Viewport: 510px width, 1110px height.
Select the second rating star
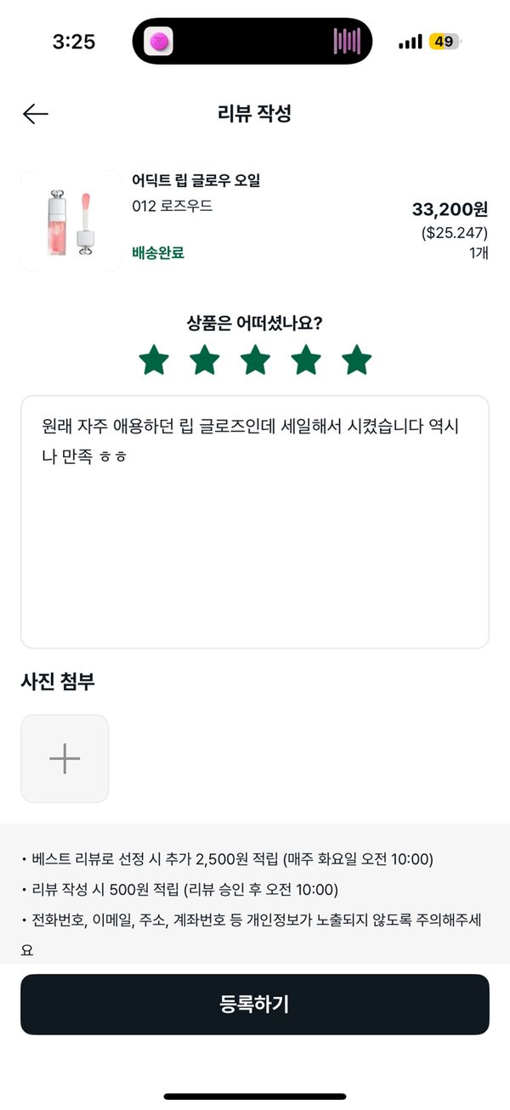(x=204, y=360)
